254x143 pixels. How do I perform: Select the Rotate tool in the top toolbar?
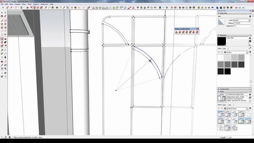(38, 8)
